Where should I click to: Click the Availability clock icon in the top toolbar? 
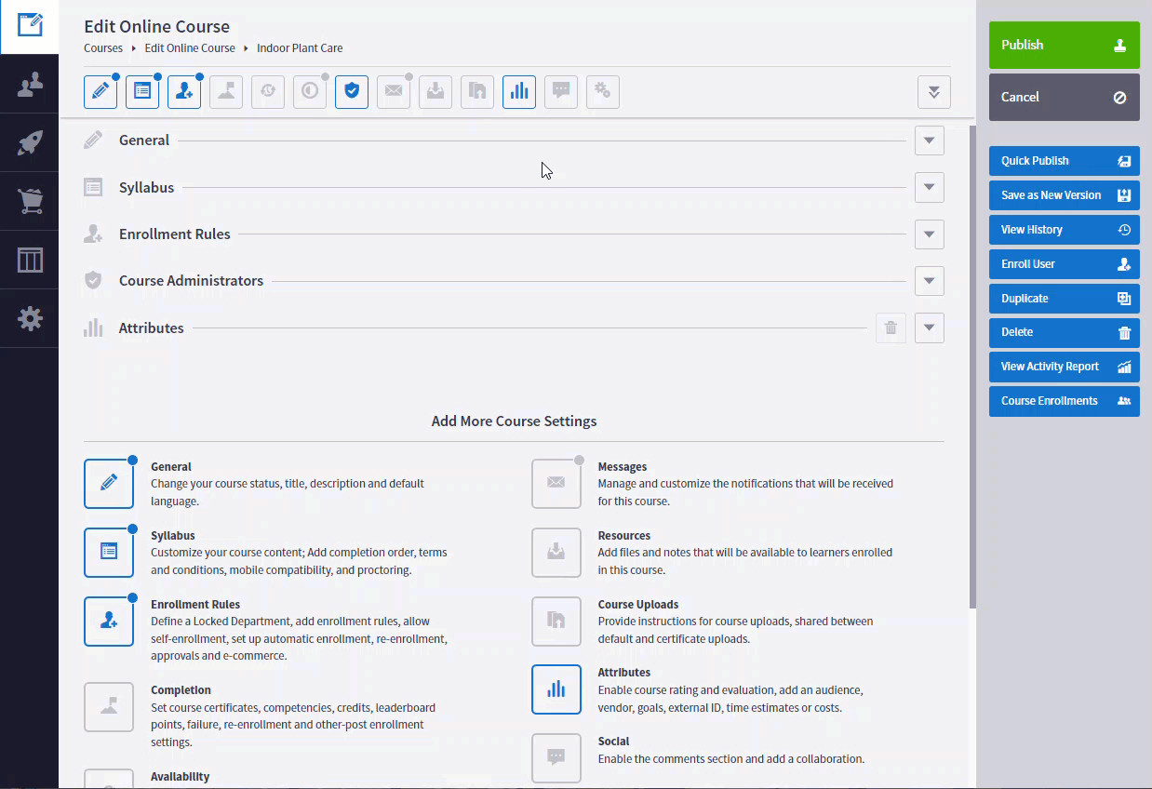pyautogui.click(x=268, y=91)
